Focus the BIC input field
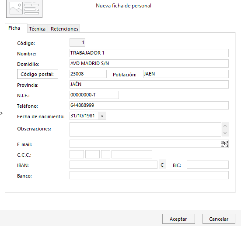241x226 pixels. tap(208, 165)
